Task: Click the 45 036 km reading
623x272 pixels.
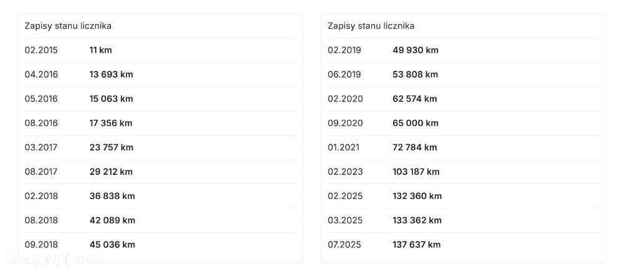Action: [112, 245]
